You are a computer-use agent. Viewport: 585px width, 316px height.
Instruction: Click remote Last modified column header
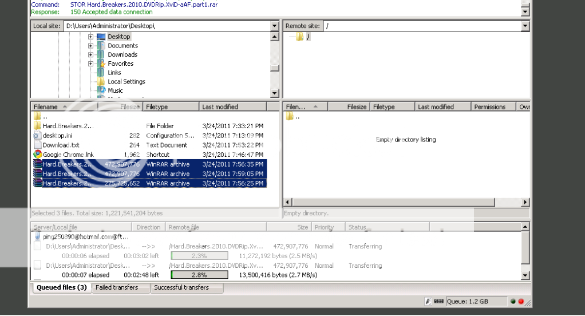pos(443,106)
